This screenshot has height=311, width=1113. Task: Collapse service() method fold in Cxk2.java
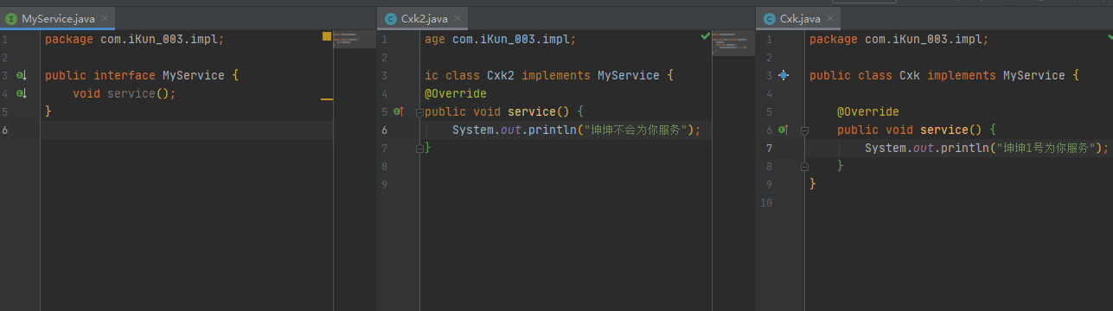pyautogui.click(x=420, y=112)
